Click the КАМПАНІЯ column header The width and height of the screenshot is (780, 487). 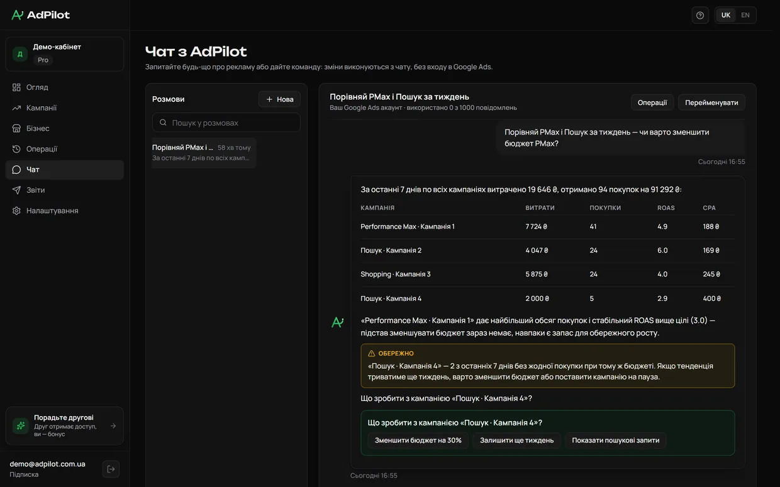377,207
